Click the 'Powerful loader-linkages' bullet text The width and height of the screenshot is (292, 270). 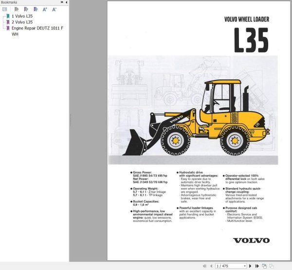click(x=196, y=208)
